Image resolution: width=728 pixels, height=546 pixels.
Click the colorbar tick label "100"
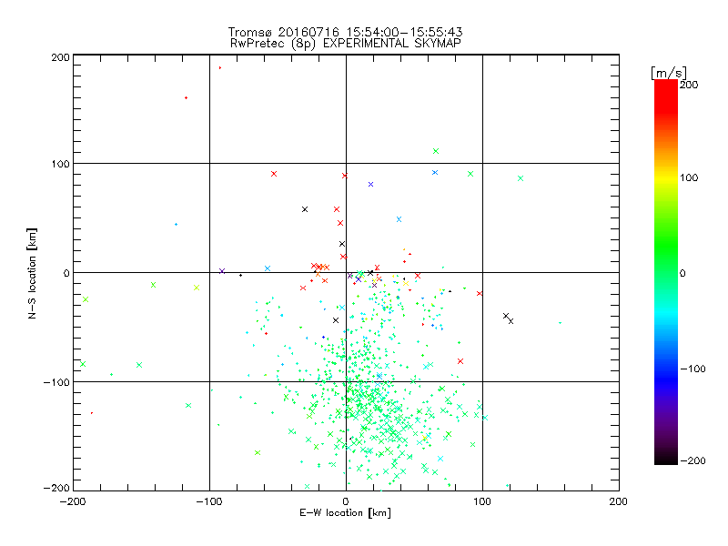pyautogui.click(x=689, y=177)
